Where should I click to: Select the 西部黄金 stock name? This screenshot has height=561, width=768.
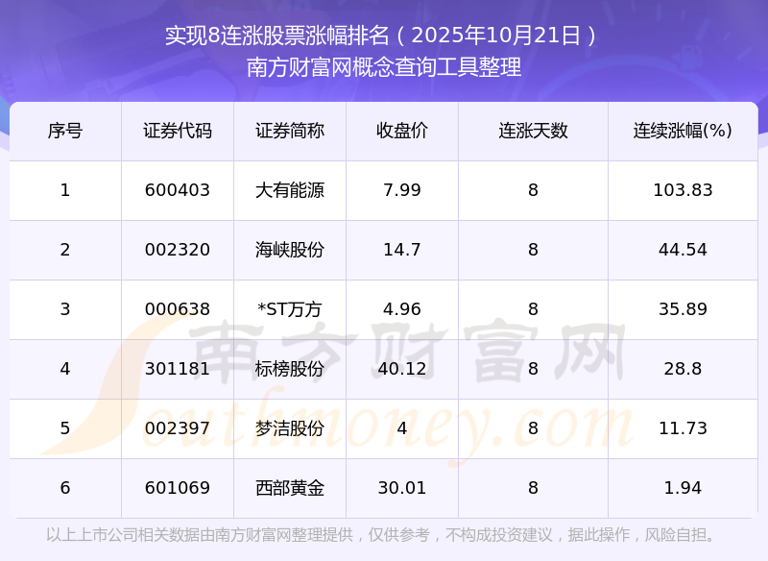point(290,488)
